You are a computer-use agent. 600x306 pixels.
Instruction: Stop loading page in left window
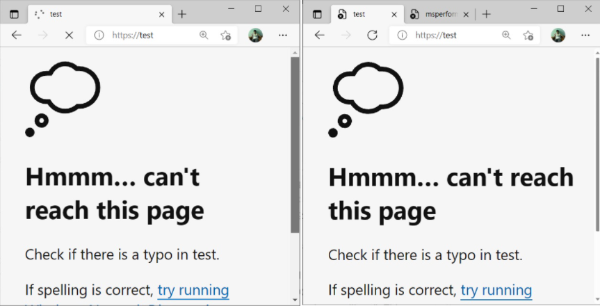point(69,35)
